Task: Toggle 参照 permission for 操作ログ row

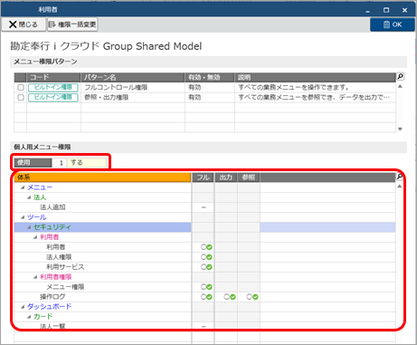Action: tap(252, 297)
